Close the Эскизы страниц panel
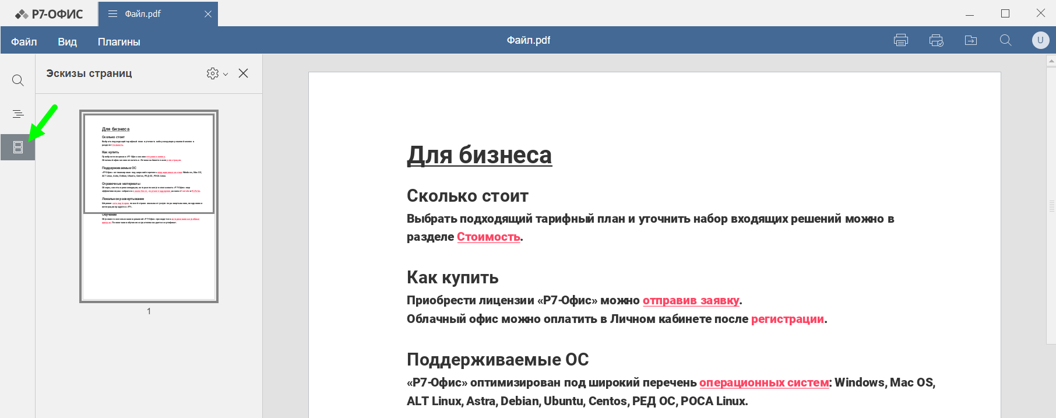The image size is (1056, 418). tap(244, 73)
